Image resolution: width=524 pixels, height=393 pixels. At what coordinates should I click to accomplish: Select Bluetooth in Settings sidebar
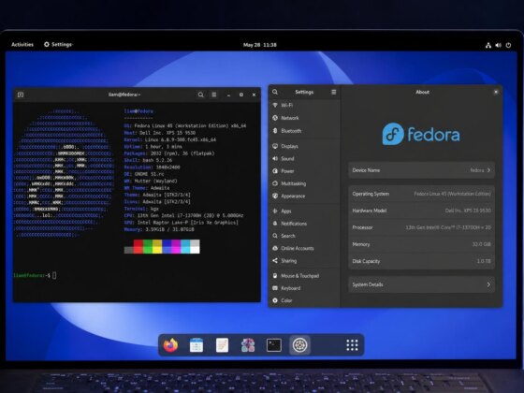[304, 131]
